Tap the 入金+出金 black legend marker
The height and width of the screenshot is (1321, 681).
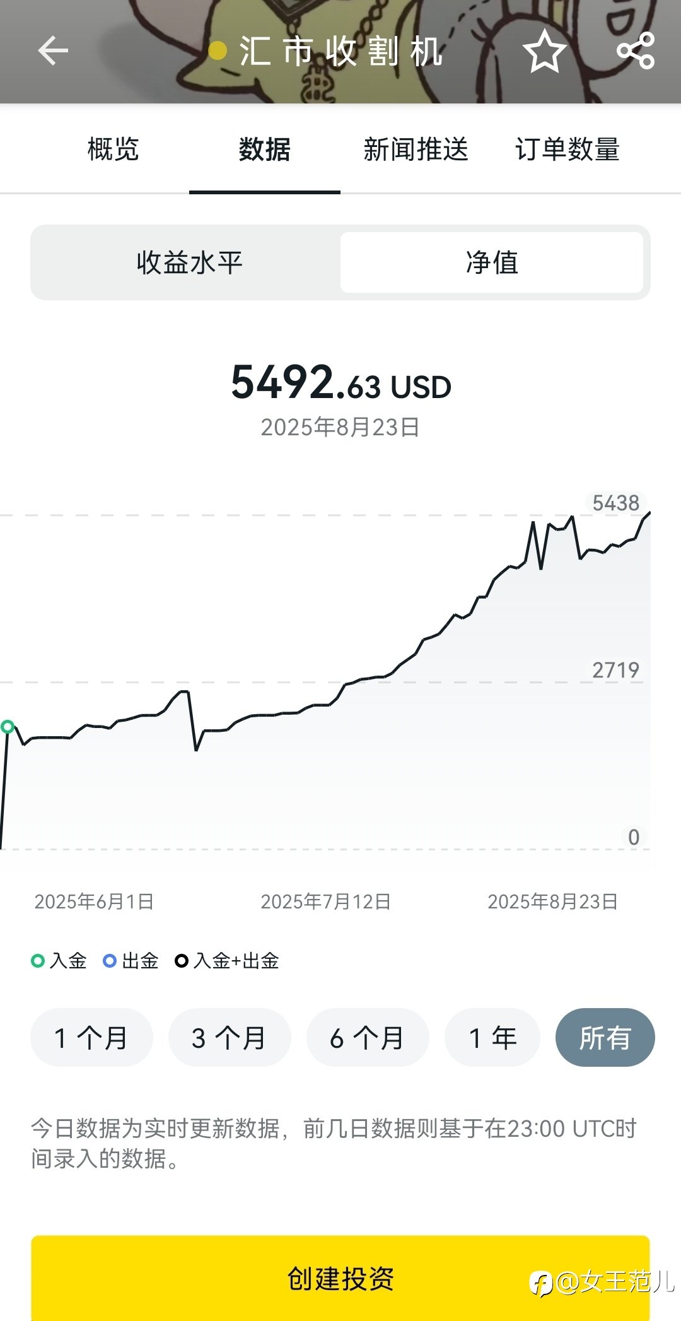182,961
